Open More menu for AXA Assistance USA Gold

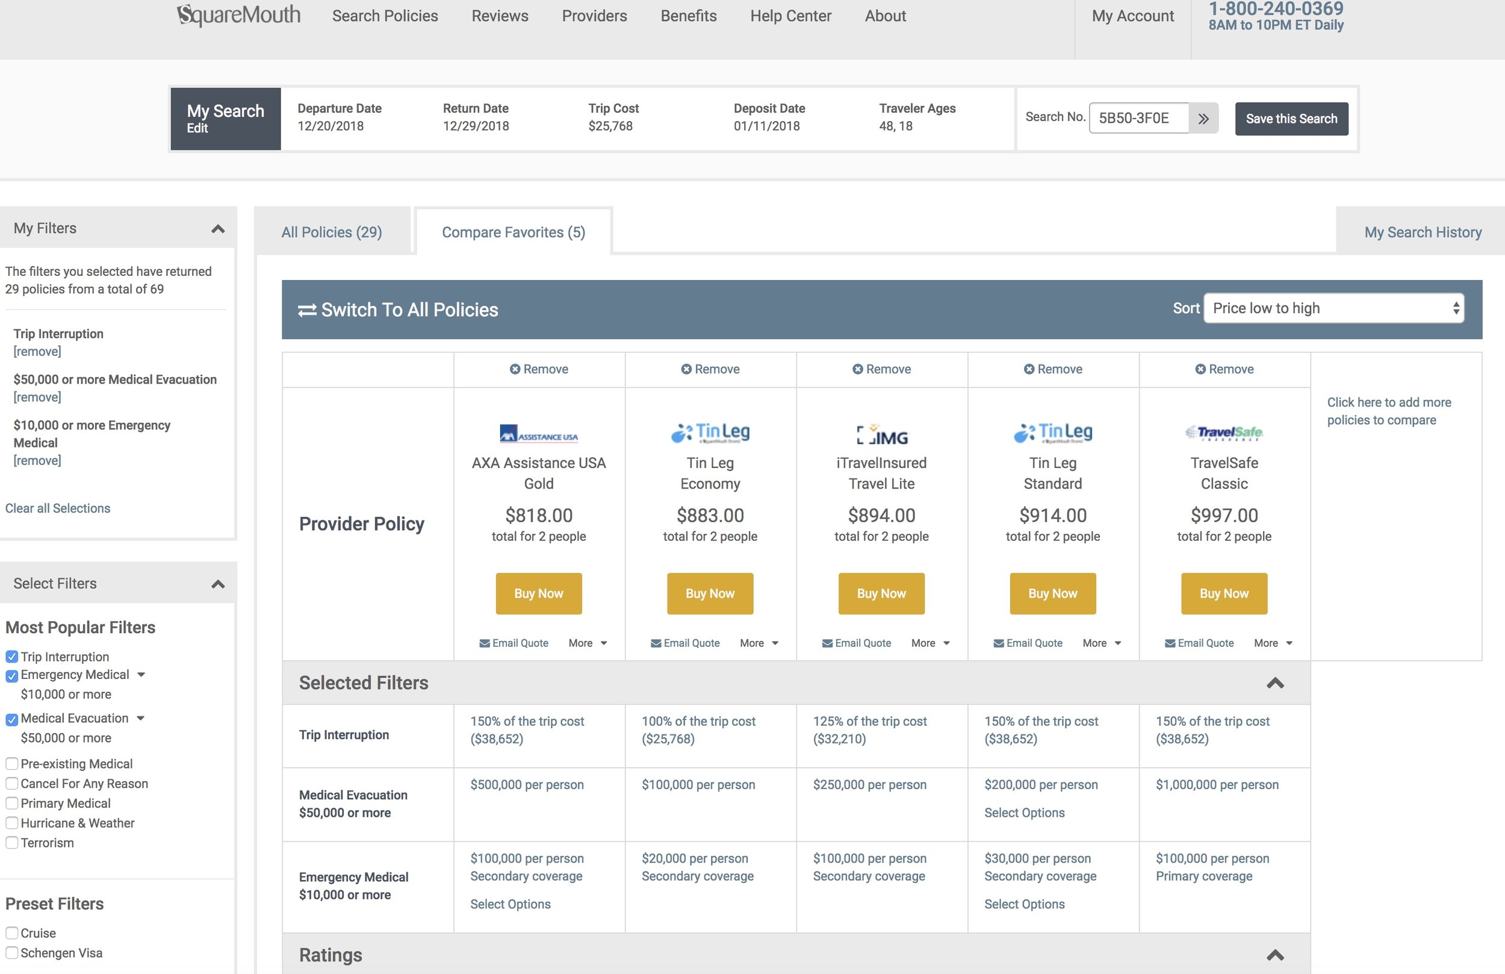pos(588,643)
